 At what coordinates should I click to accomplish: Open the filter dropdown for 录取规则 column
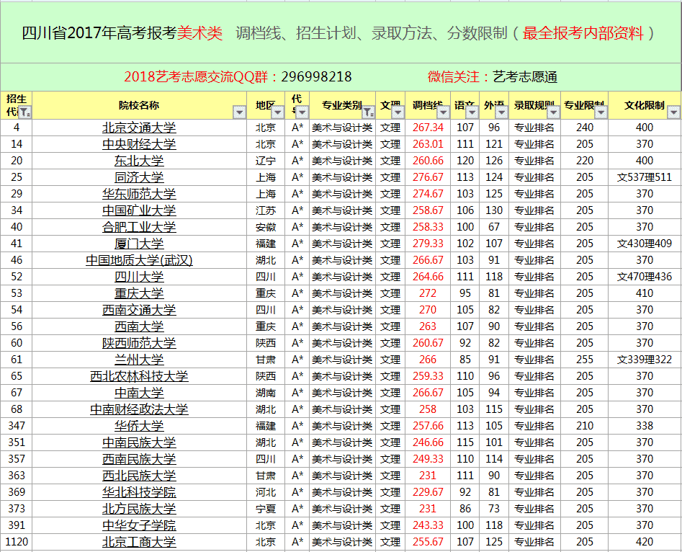pos(553,112)
